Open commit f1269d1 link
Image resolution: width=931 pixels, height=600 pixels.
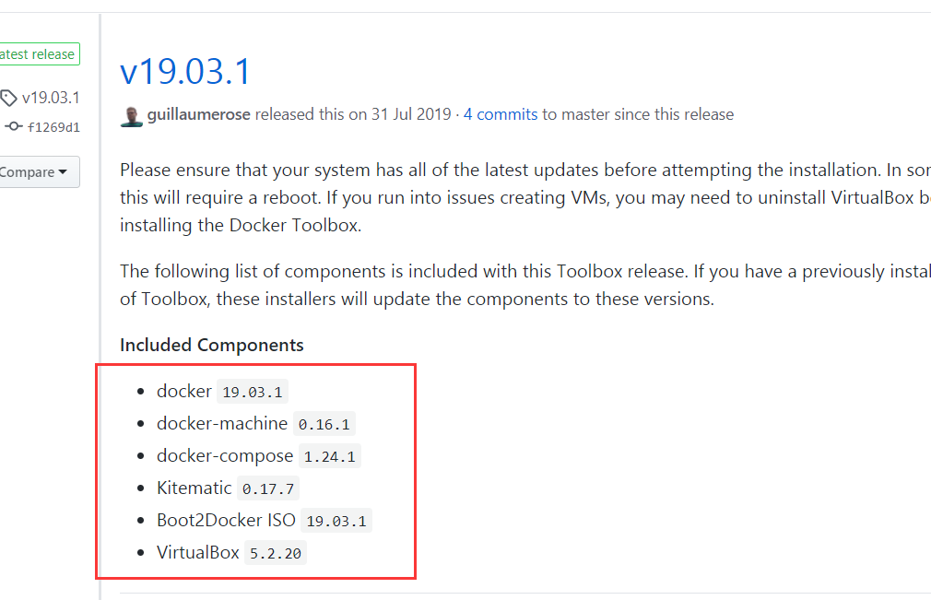[x=53, y=127]
